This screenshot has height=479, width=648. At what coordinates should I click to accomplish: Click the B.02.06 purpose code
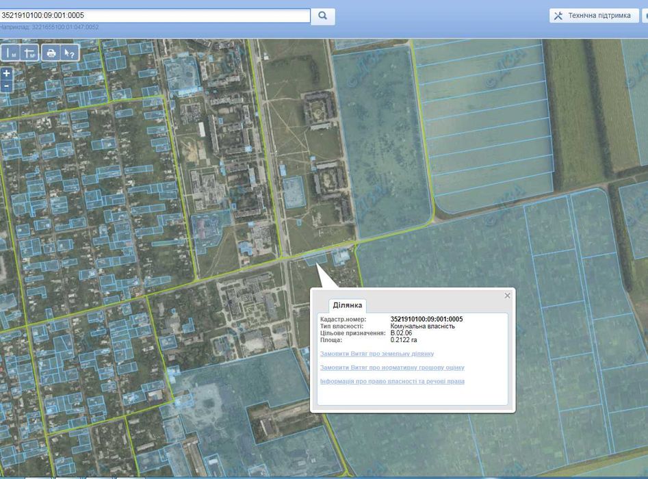pos(401,333)
